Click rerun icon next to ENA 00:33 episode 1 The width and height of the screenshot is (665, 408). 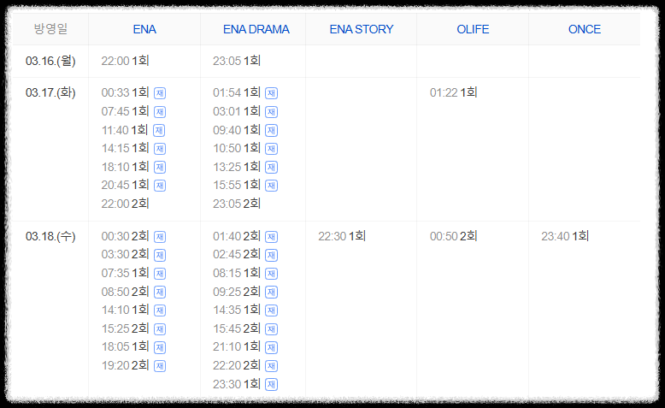(160, 93)
